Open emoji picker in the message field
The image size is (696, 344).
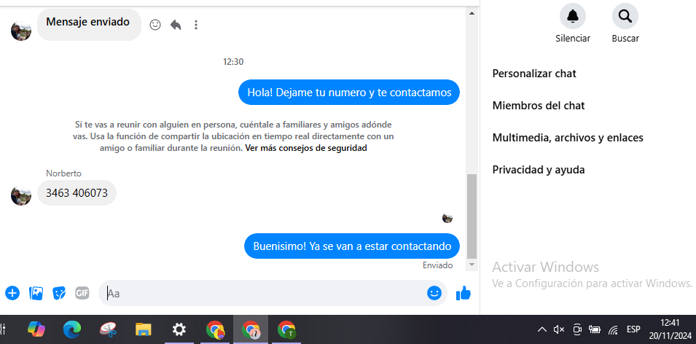coord(434,293)
